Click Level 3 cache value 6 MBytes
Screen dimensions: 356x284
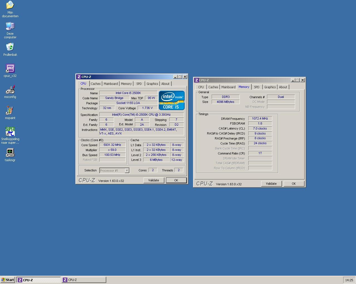click(x=156, y=160)
